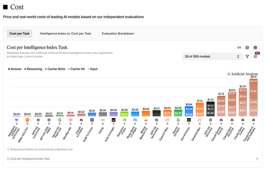Click the Grok 4.5 (high) axis label
The width and height of the screenshot is (265, 170).
click(110, 134)
